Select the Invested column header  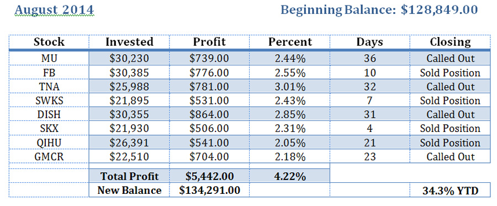point(129,42)
